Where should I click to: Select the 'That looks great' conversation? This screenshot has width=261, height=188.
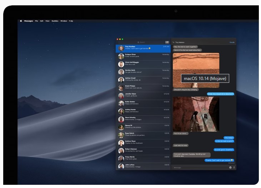point(143,159)
